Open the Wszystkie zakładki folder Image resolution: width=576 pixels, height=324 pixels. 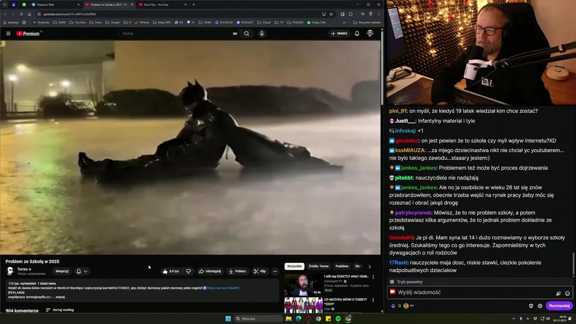click(367, 22)
